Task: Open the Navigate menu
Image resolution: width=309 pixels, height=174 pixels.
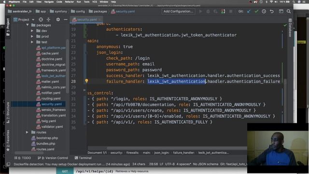Action: point(49,2)
